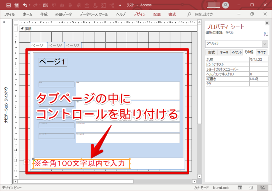Click the user account avatar icon
272x191 pixels.
pos(225,5)
